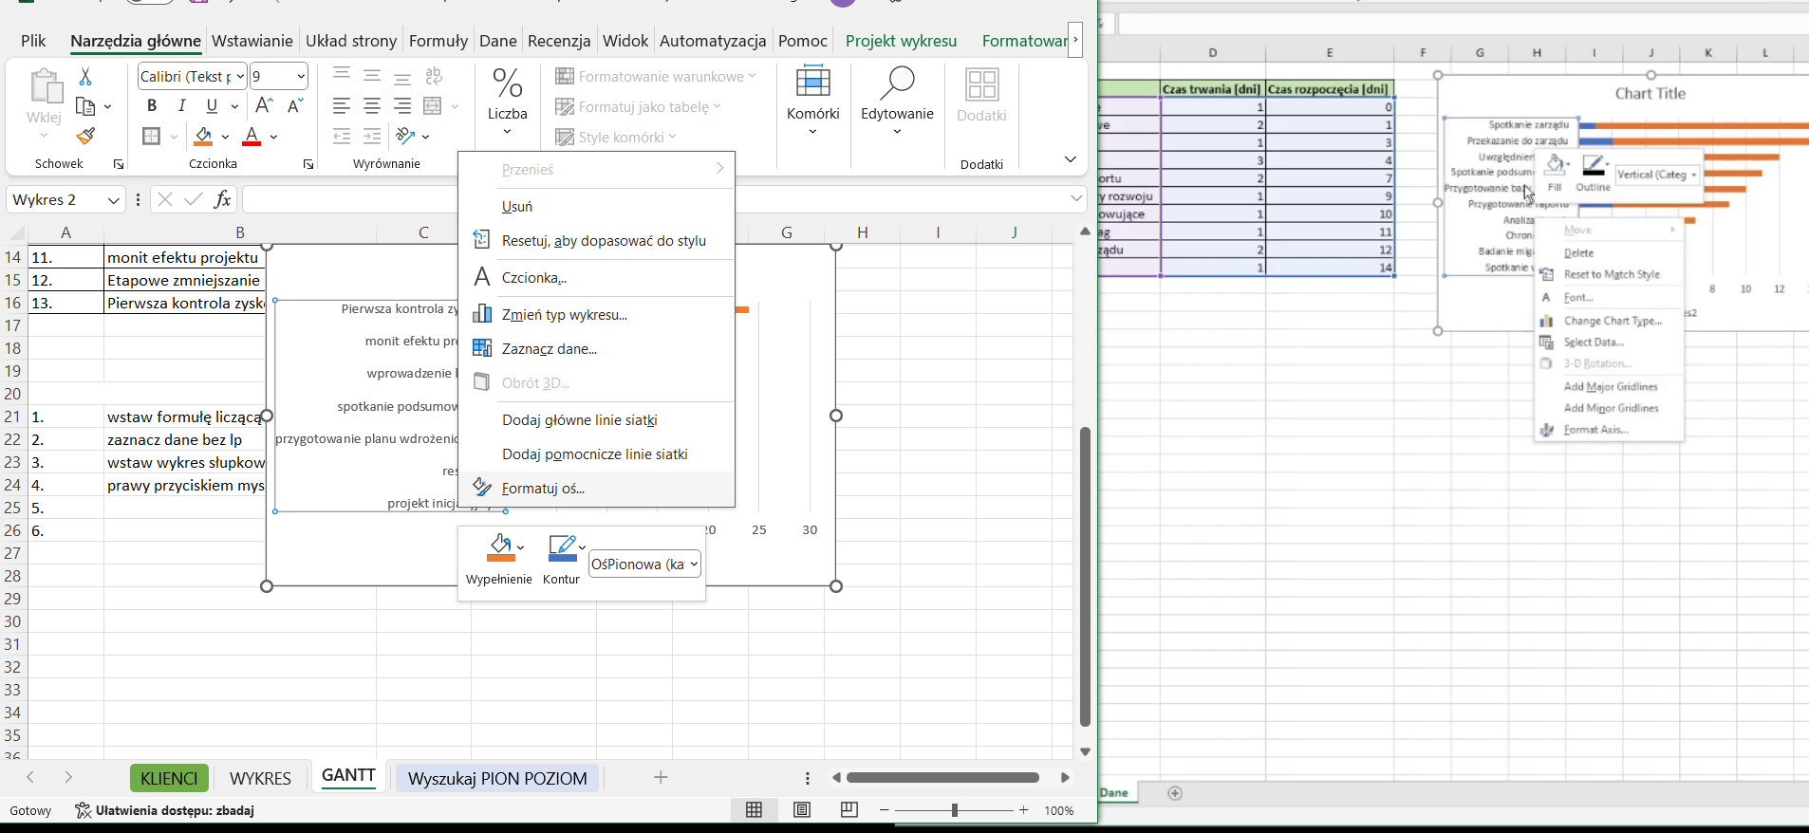Cut selection with the scissors icon
Screen dimensions: 1809x833
click(x=85, y=76)
